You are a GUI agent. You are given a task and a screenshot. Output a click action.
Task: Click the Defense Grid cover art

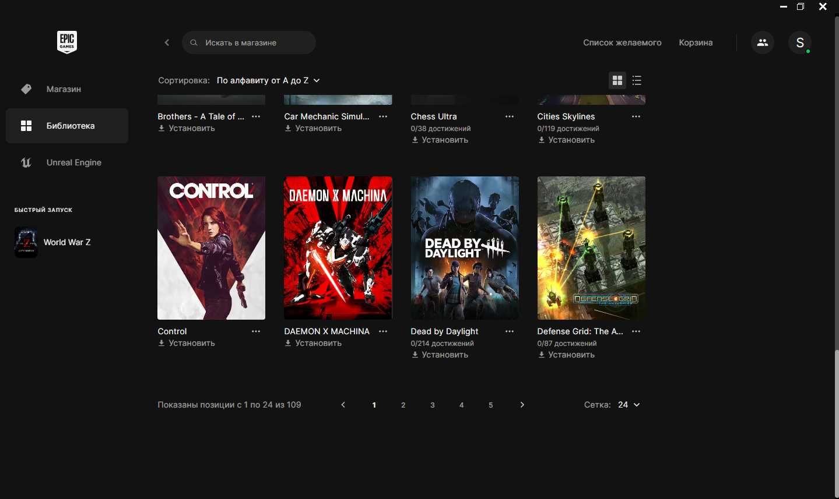click(x=591, y=248)
